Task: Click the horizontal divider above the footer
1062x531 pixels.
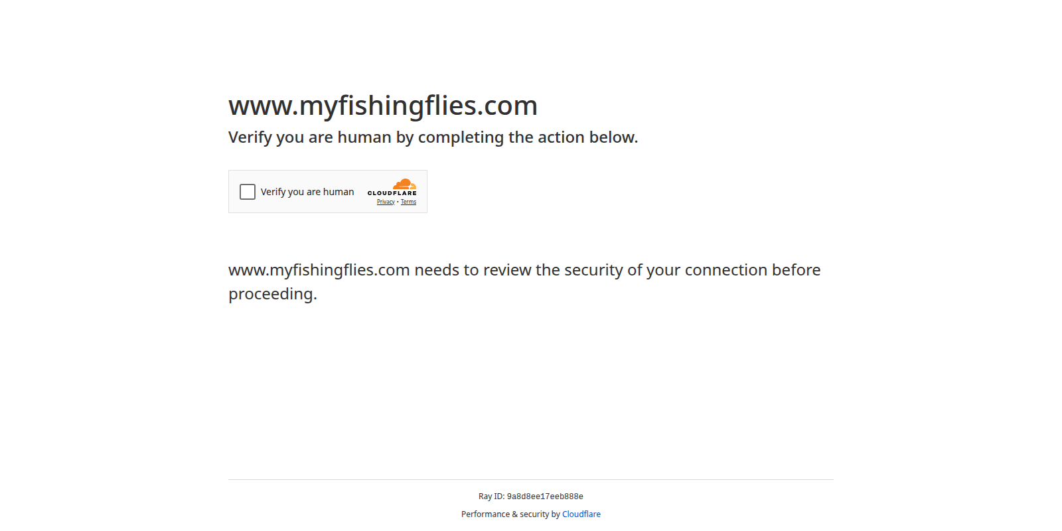Action: tap(531, 479)
